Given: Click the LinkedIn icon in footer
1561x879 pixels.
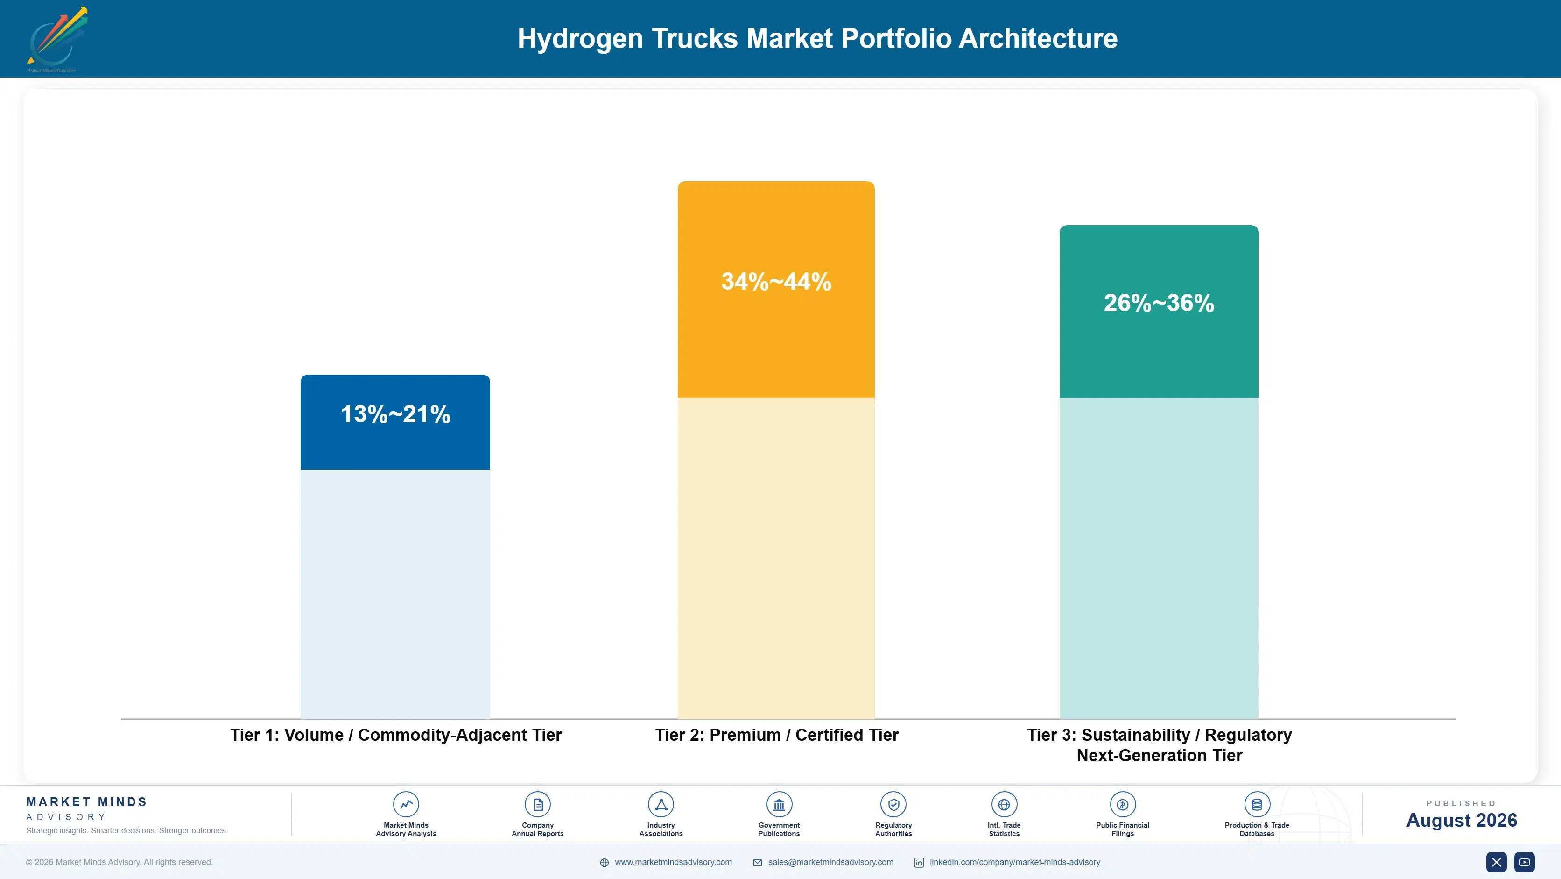Looking at the screenshot, I should click(919, 863).
